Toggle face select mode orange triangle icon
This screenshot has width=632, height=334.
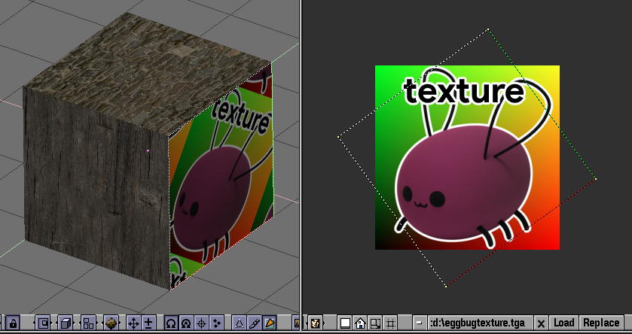[270, 323]
